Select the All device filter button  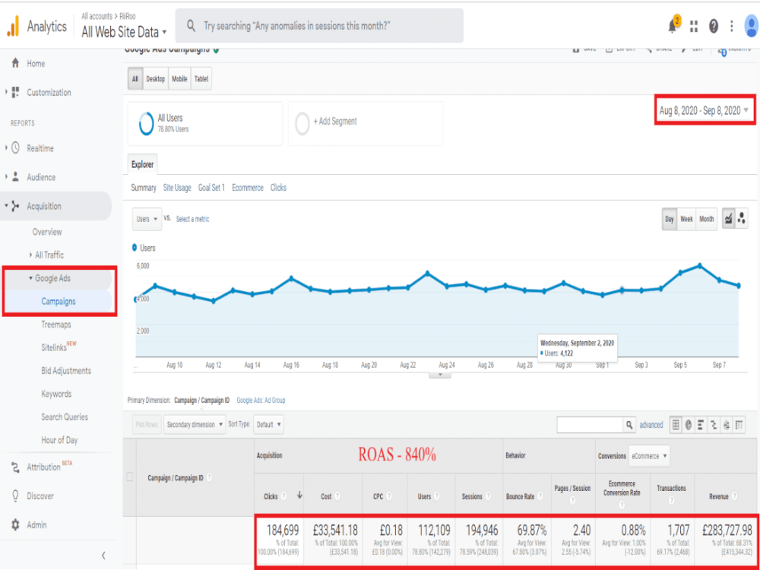coord(135,79)
